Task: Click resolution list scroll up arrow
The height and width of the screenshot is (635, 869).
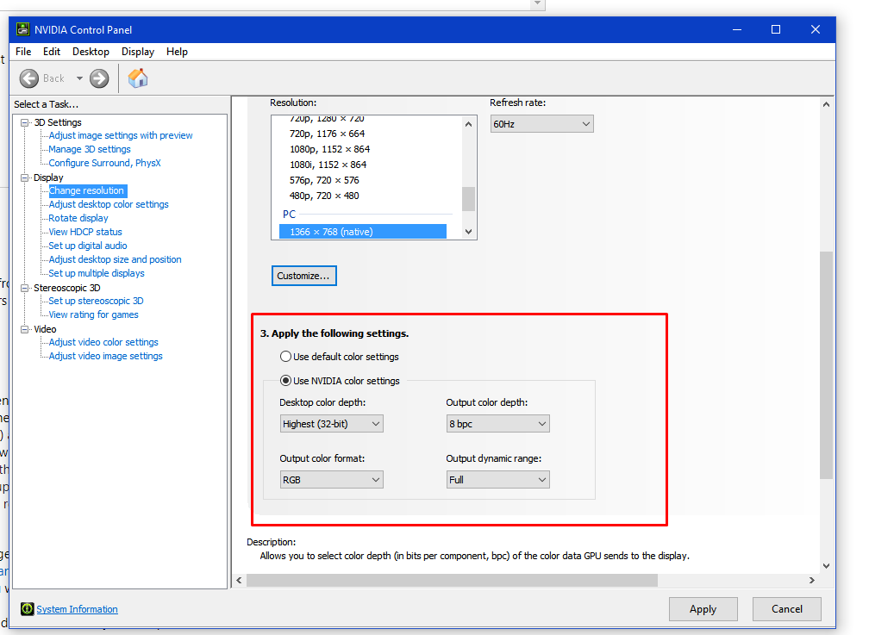Action: click(469, 124)
